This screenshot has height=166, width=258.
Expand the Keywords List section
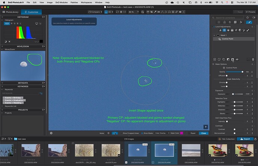click(2, 106)
